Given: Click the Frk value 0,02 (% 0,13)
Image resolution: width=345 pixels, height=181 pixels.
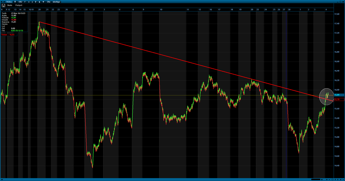Looking at the screenshot, I should click(17, 30).
